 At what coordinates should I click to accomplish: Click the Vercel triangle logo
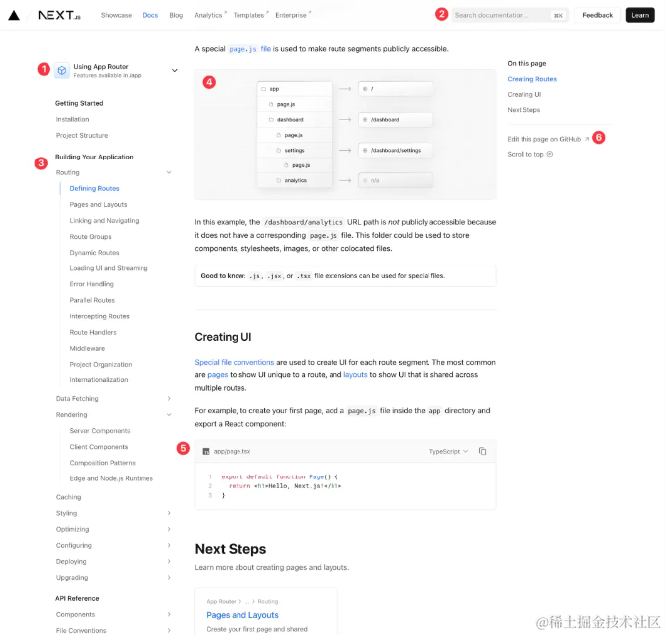point(14,15)
